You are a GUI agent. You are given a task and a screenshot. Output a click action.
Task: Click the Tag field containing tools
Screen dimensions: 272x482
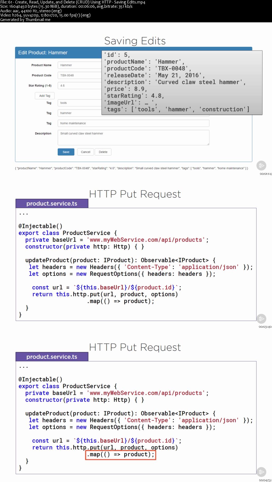tap(80, 103)
